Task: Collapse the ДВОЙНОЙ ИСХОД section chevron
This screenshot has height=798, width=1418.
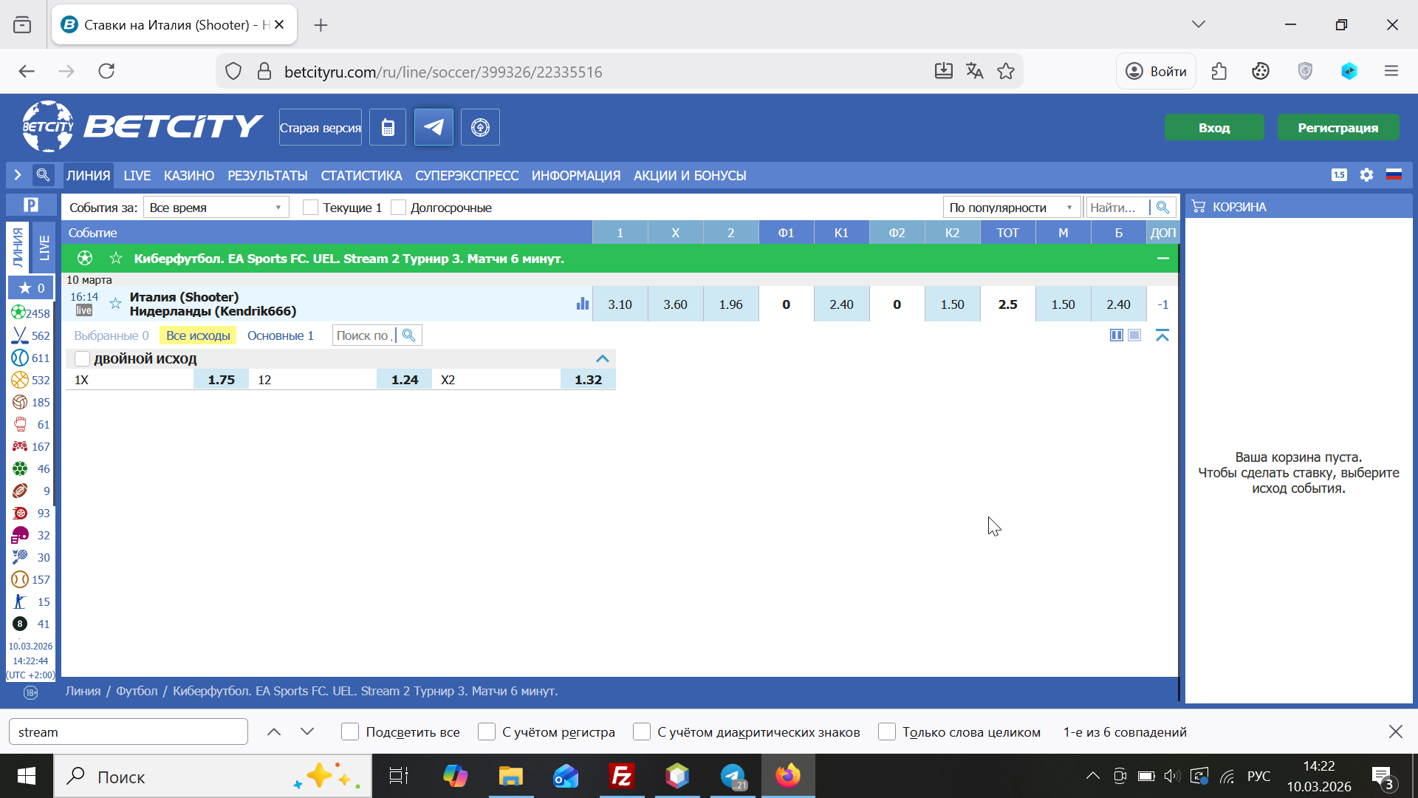Action: pos(603,359)
